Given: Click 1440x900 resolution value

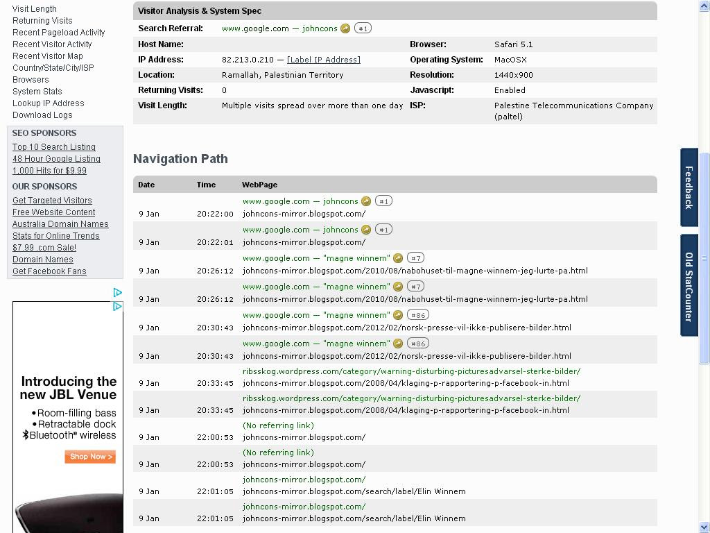Looking at the screenshot, I should coord(514,75).
